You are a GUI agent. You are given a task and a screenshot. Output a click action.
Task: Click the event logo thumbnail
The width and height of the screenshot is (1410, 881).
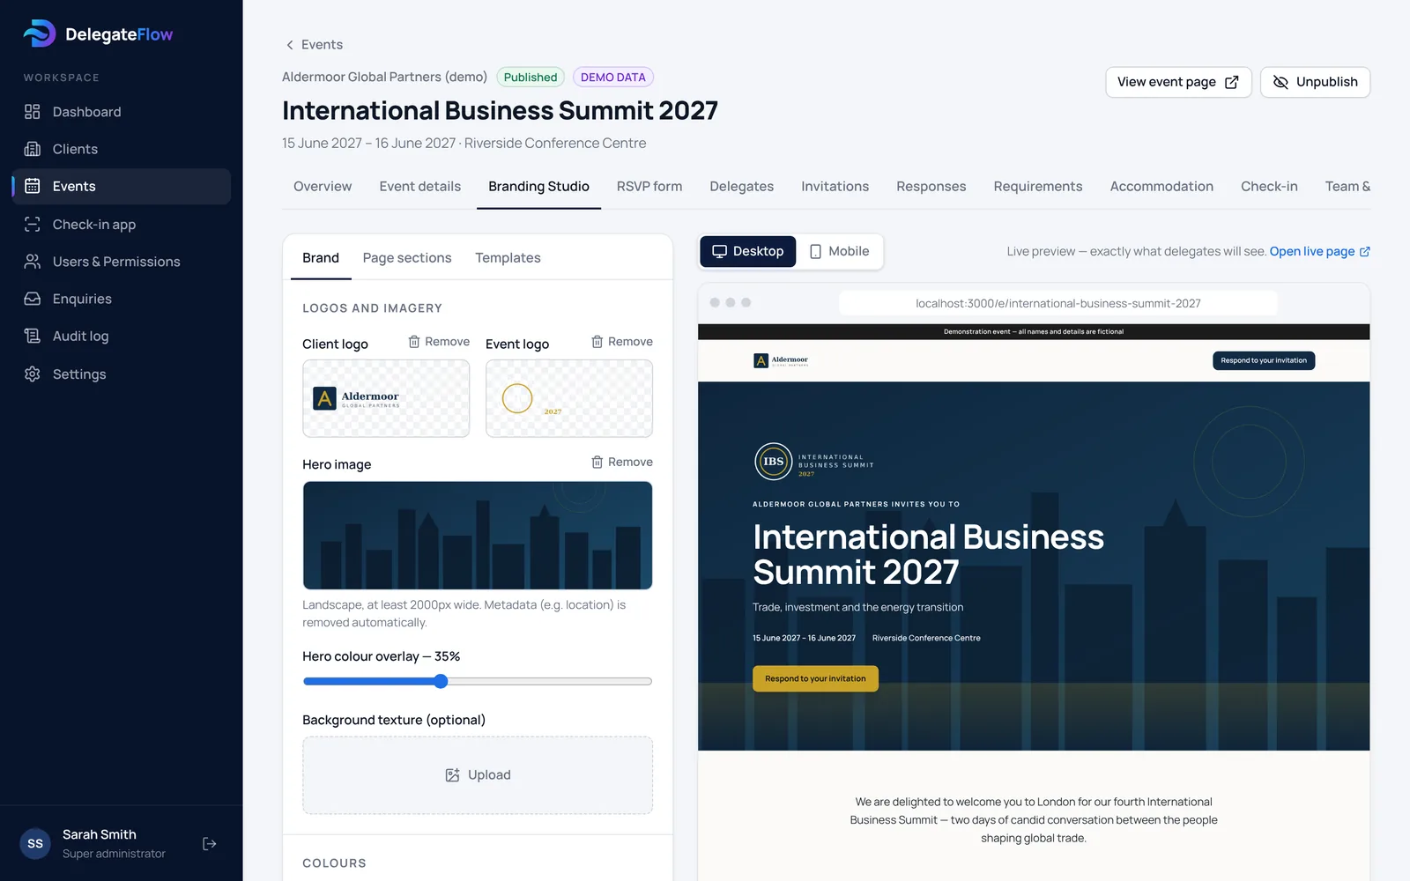tap(569, 398)
